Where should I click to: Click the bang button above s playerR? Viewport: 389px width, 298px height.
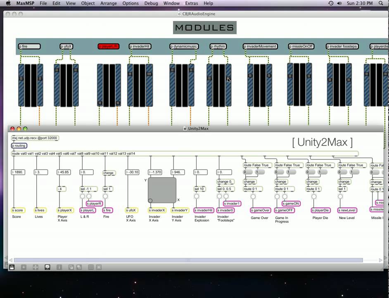pyautogui.click(x=89, y=196)
